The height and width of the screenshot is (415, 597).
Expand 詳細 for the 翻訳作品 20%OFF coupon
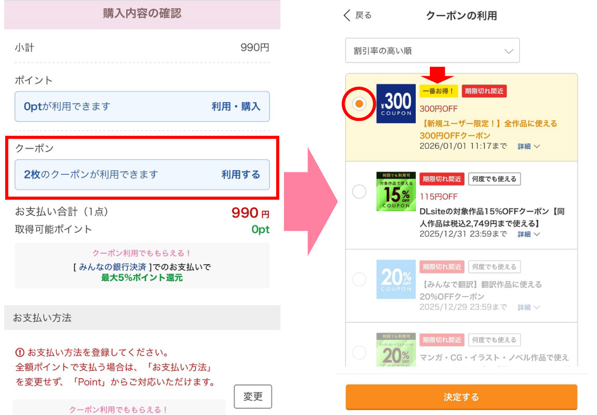(528, 308)
